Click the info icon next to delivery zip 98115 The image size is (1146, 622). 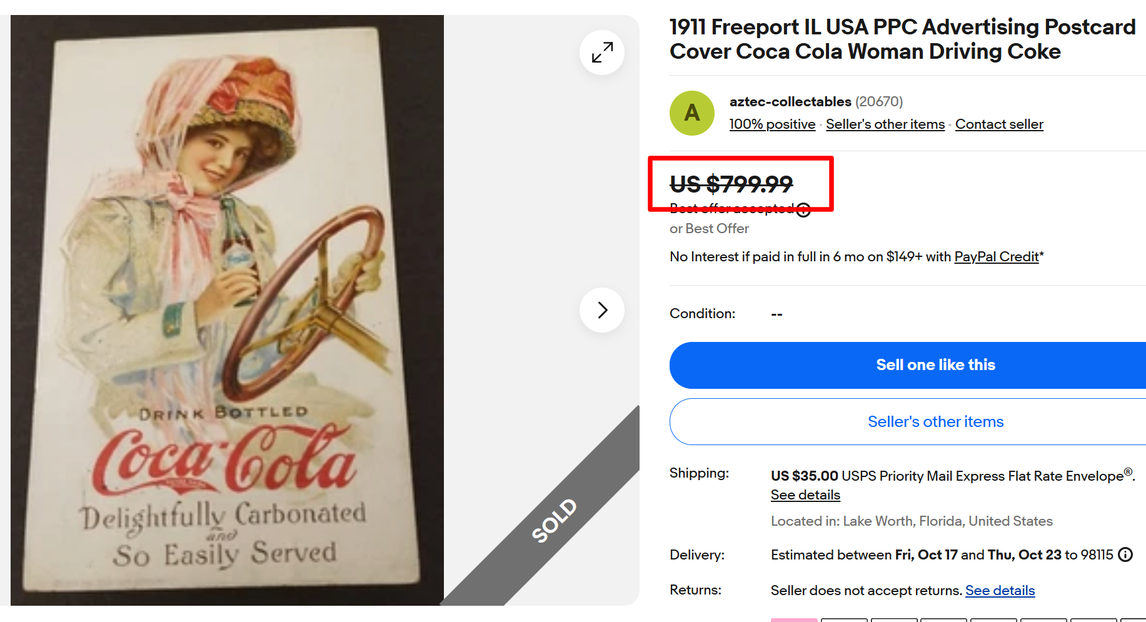(1125, 554)
